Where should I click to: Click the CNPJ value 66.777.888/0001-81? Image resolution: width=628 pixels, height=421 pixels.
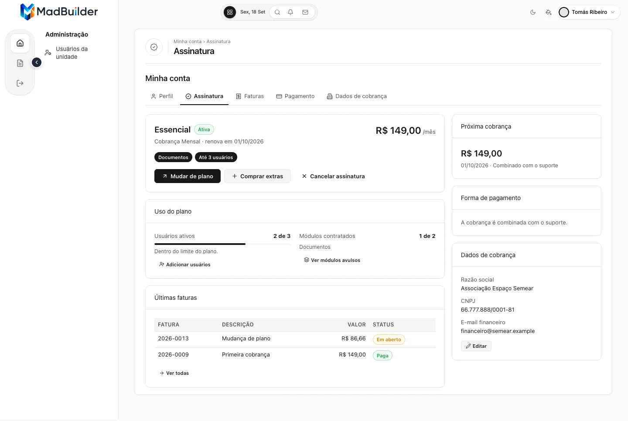[x=488, y=310]
